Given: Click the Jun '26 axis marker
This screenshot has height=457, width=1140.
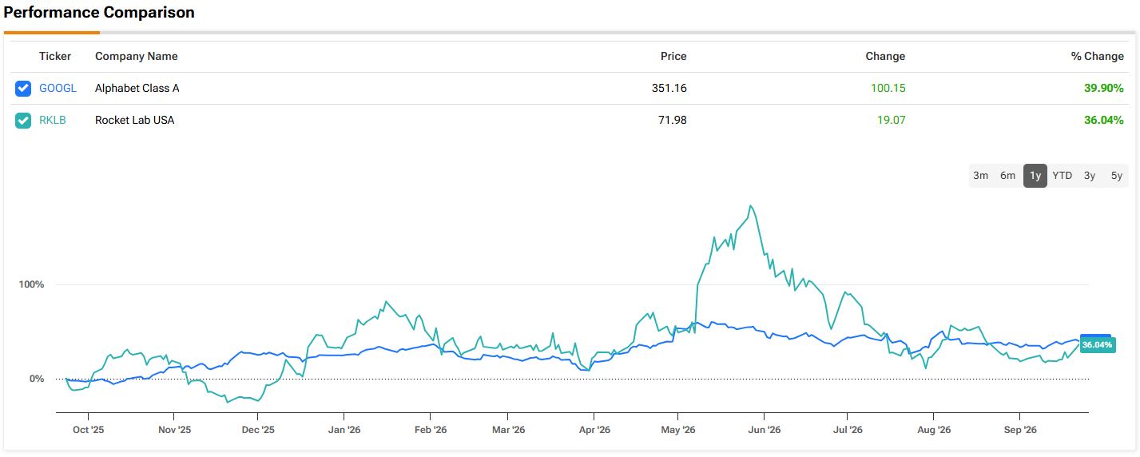Looking at the screenshot, I should (764, 430).
